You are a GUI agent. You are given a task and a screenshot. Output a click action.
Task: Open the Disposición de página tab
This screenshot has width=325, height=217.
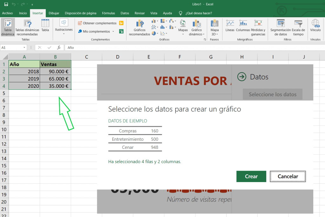pos(80,13)
